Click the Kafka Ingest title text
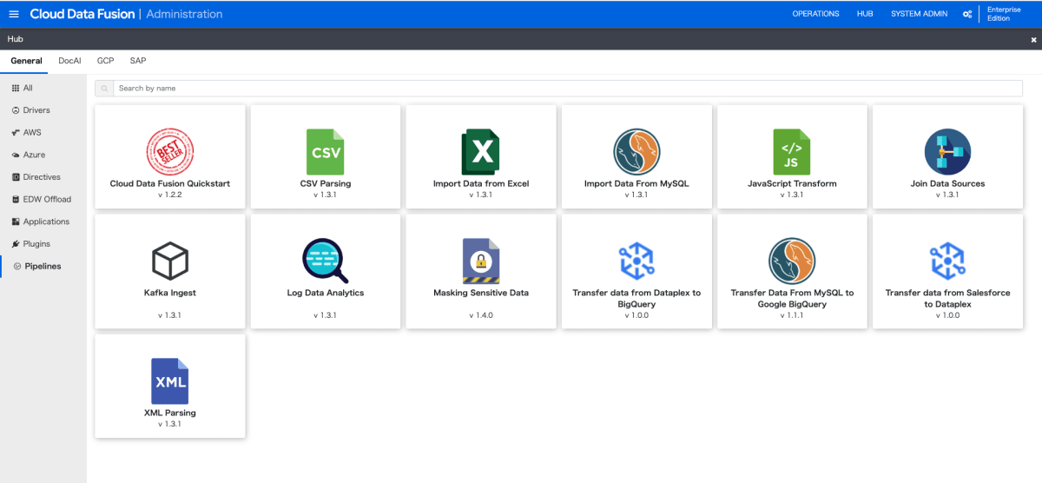 (x=170, y=293)
